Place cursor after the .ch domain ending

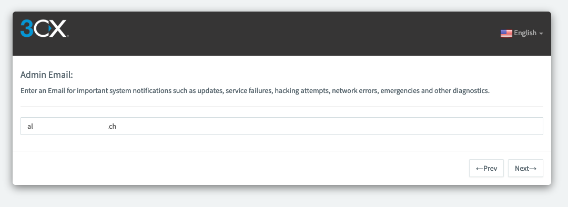tap(117, 127)
